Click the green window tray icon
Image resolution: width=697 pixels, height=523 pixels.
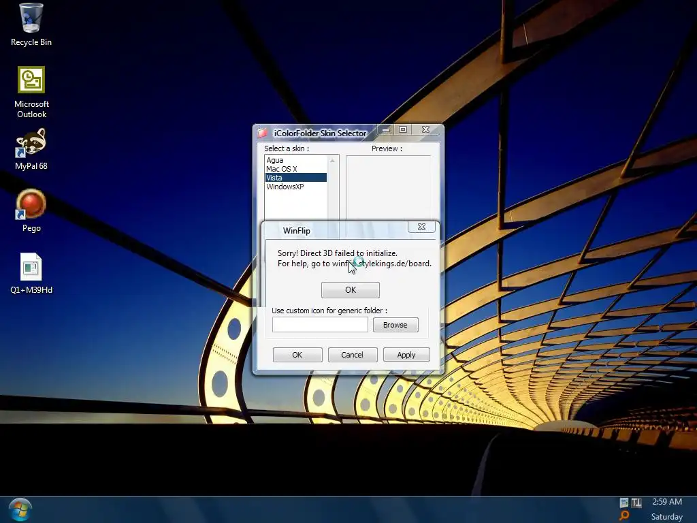pos(624,503)
